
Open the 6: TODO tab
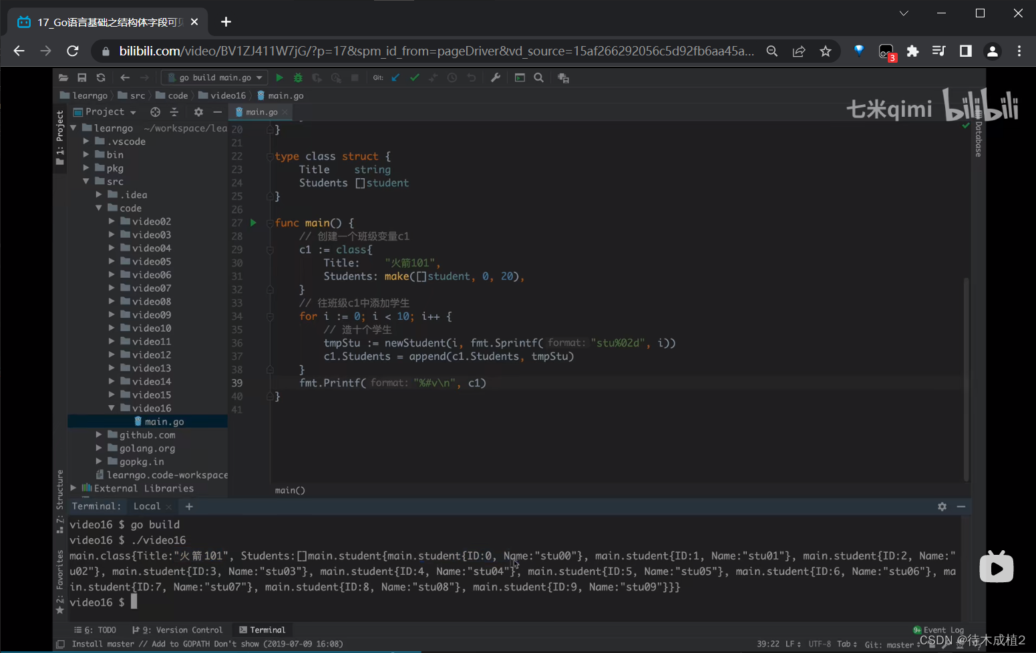[95, 630]
